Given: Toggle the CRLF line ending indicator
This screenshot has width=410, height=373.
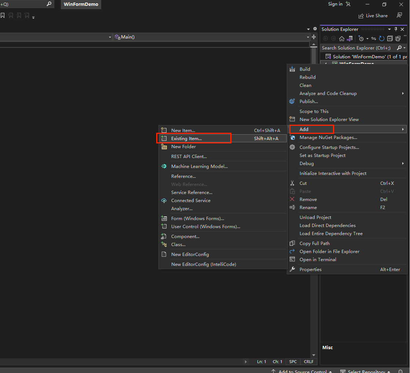Looking at the screenshot, I should click(308, 362).
